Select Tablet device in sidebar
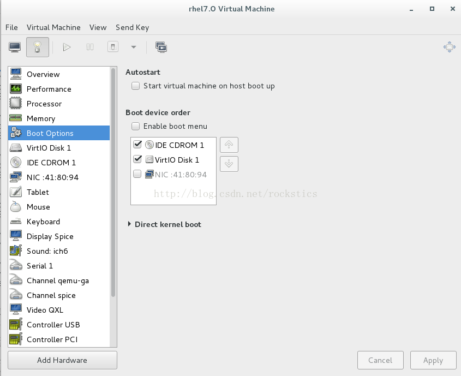This screenshot has height=376, width=461. tap(59, 192)
